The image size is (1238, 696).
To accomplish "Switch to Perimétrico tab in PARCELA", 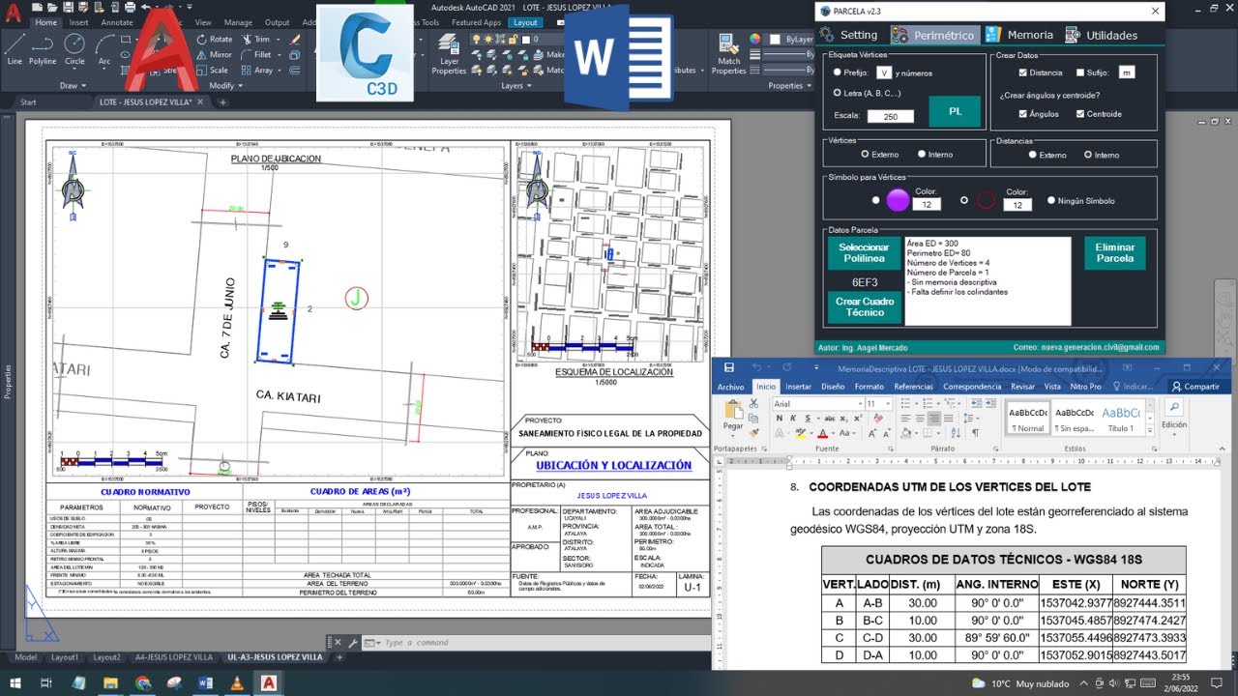I will click(x=933, y=35).
